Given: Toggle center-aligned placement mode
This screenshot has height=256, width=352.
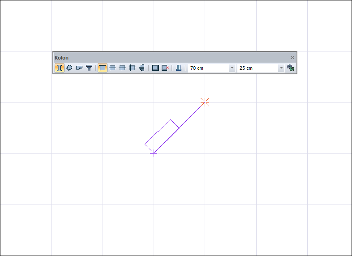Looking at the screenshot, I should coord(122,68).
